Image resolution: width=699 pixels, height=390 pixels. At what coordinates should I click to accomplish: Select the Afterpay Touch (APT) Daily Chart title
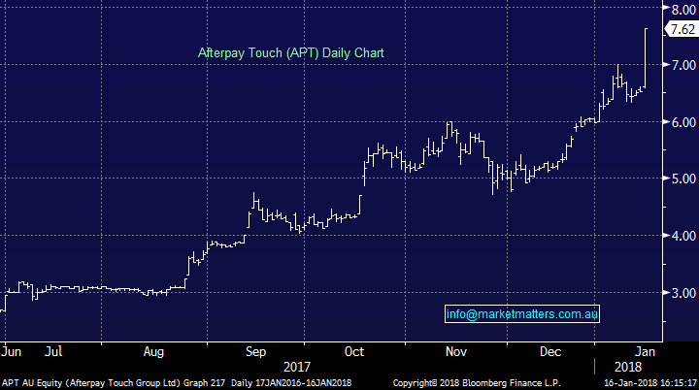(x=290, y=53)
